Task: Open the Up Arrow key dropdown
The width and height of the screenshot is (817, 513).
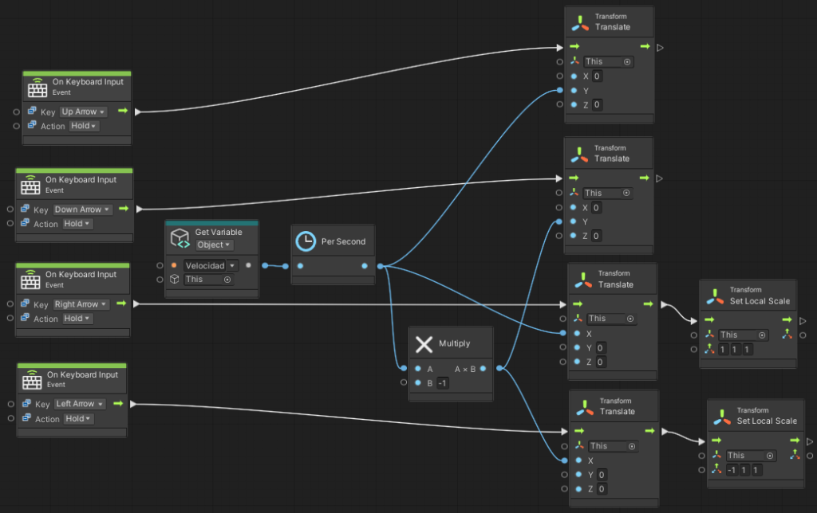Action: tap(83, 112)
